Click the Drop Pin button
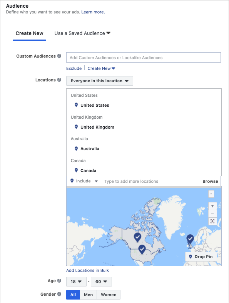The width and height of the screenshot is (229, 303). pyautogui.click(x=201, y=257)
